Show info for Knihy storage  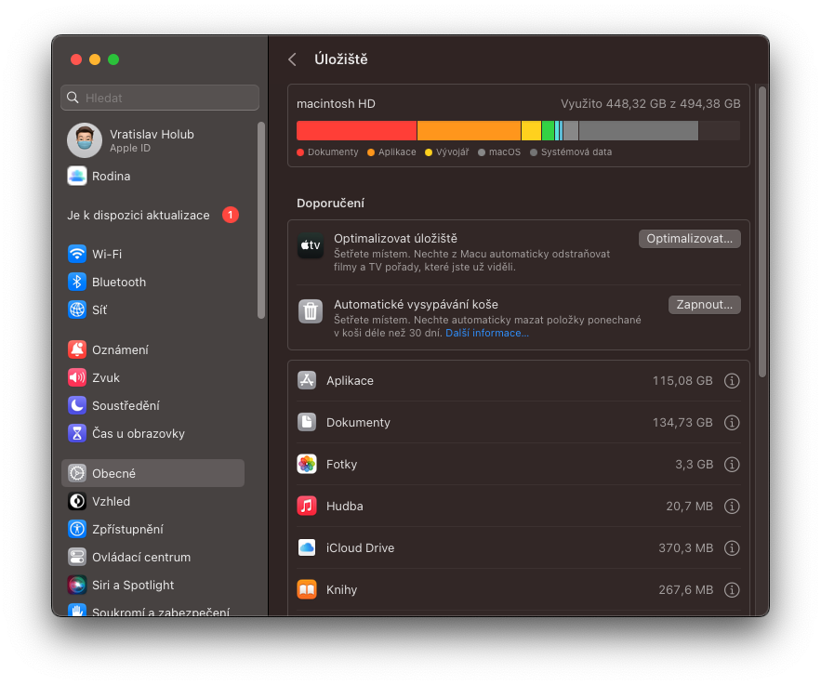[732, 590]
